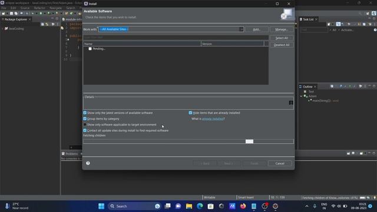Click the filter icon in Package Explorer toolbar
377x212 pixels.
point(53,24)
